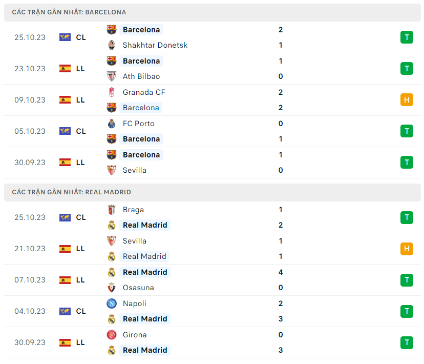The width and height of the screenshot is (424, 364).
Task: Click the Napoli club crest
Action: tap(112, 304)
